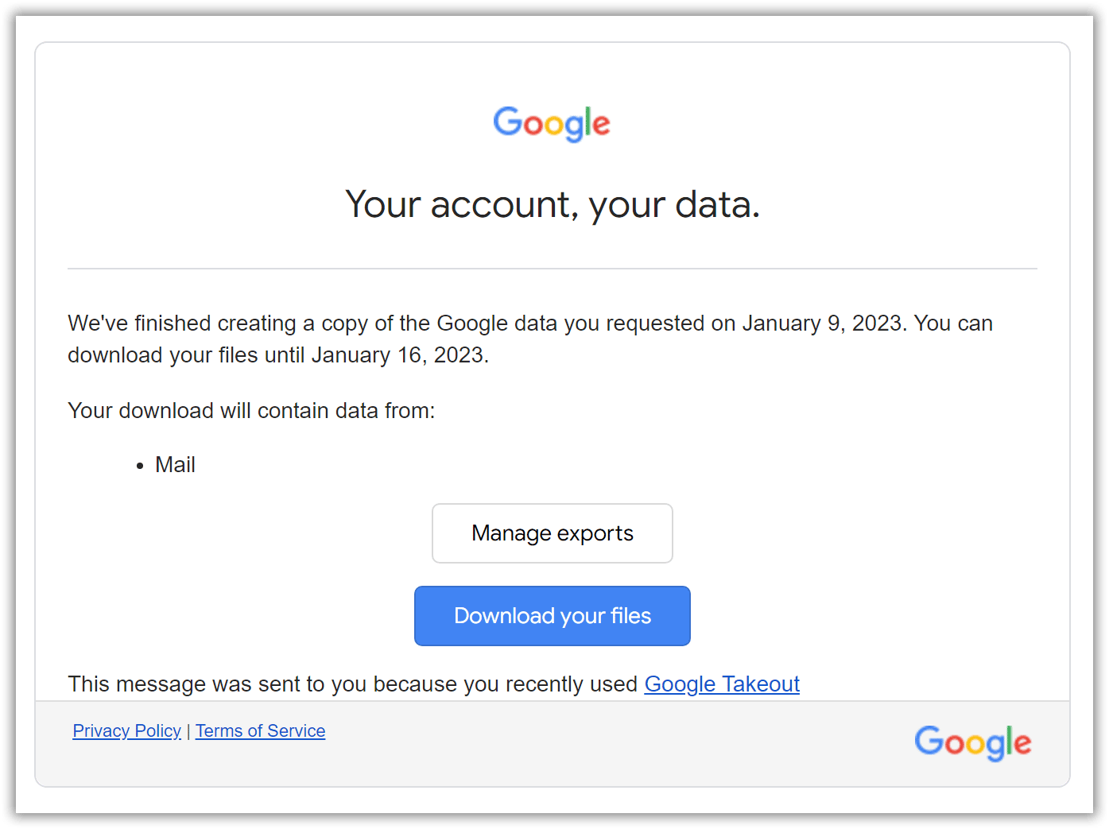The width and height of the screenshot is (1109, 829).
Task: Click the 'Your account, your data.' heading
Action: coord(553,205)
